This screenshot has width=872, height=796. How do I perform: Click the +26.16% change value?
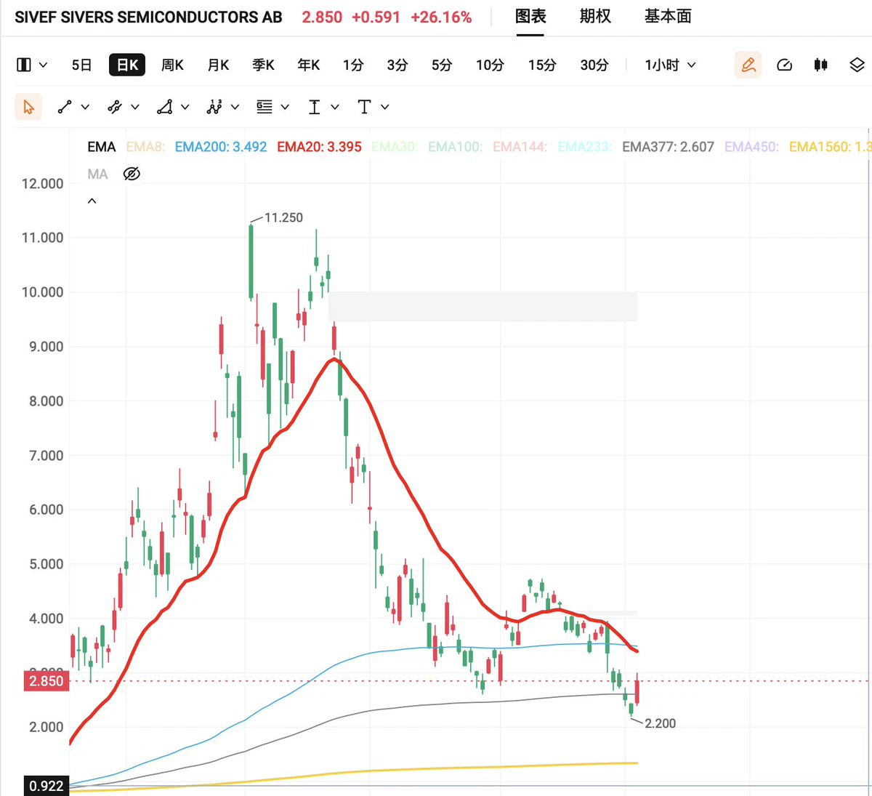click(x=441, y=17)
